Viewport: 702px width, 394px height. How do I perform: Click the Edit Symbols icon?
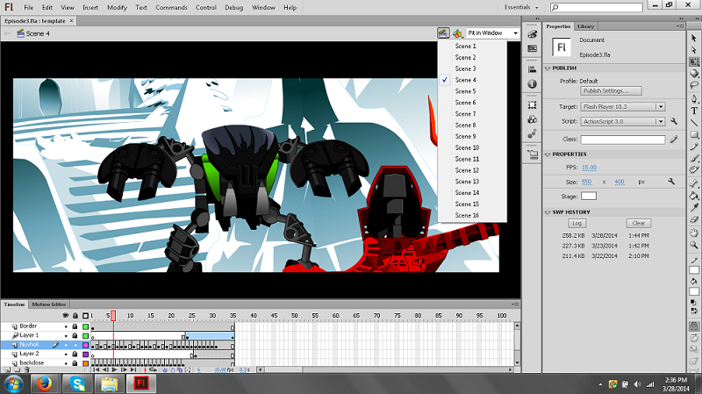[x=457, y=33]
